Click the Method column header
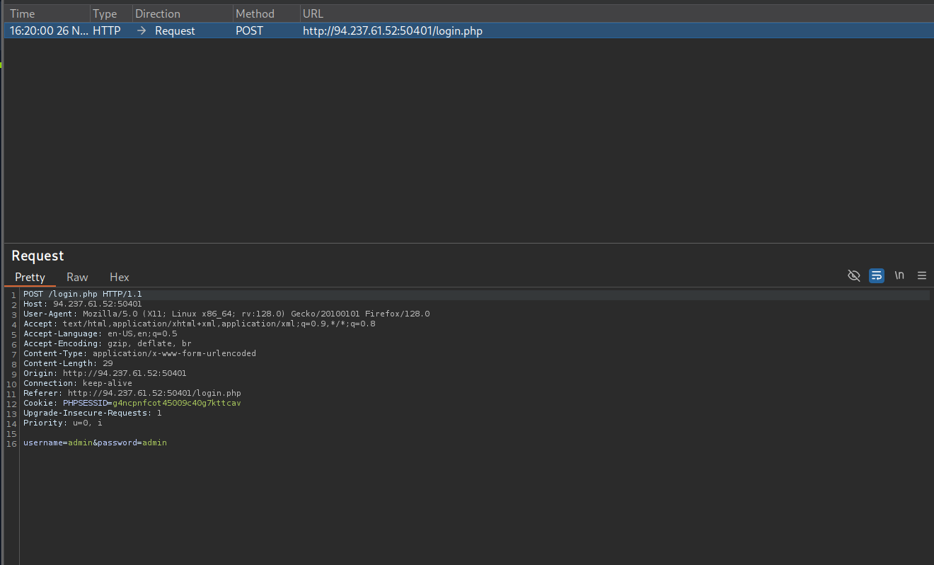The height and width of the screenshot is (565, 934). (x=255, y=14)
